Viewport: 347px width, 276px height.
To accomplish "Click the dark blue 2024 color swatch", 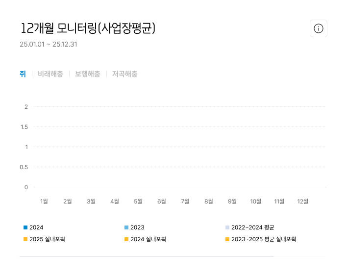I will coord(25,227).
